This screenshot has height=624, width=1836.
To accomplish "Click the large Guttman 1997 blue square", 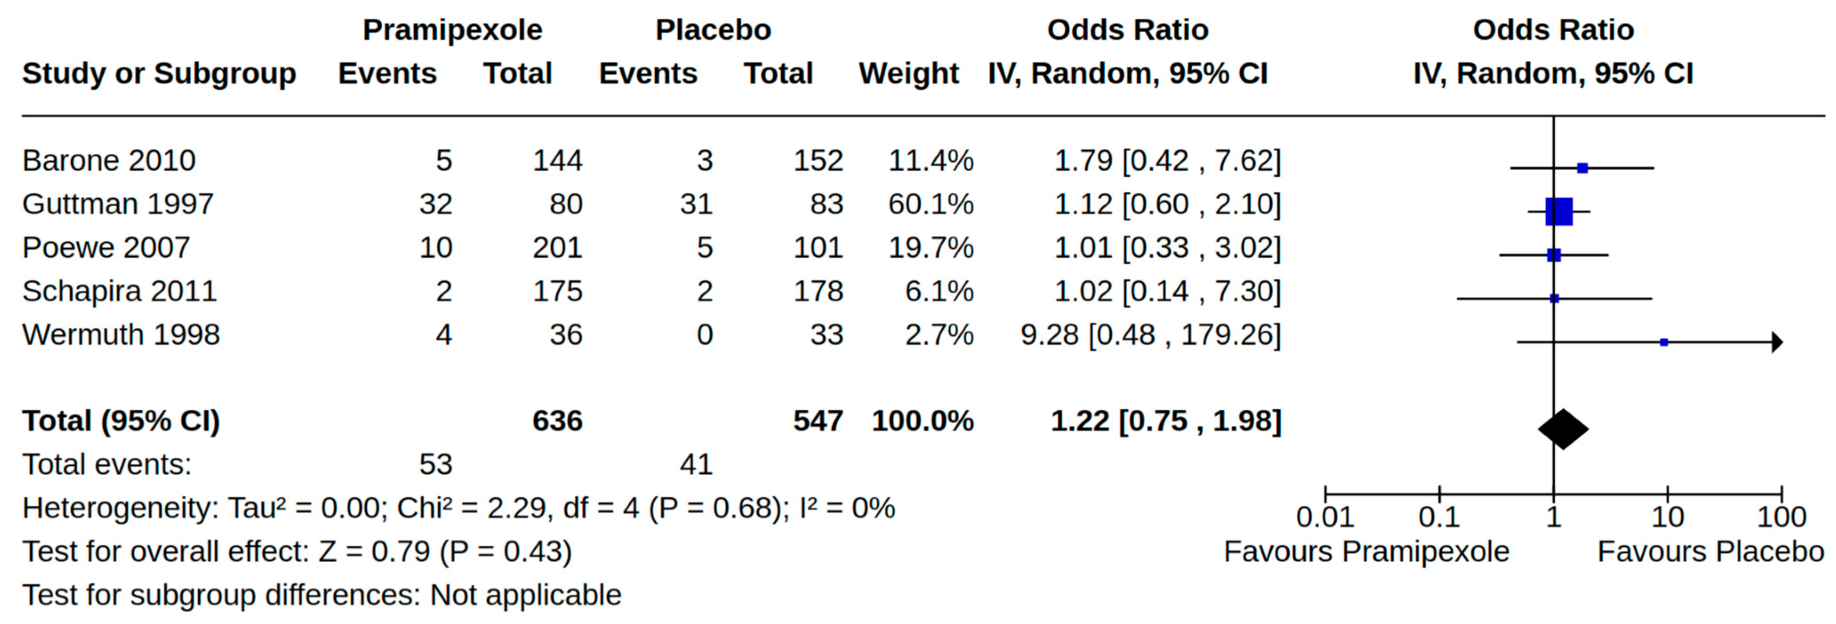I will 1559,212.
